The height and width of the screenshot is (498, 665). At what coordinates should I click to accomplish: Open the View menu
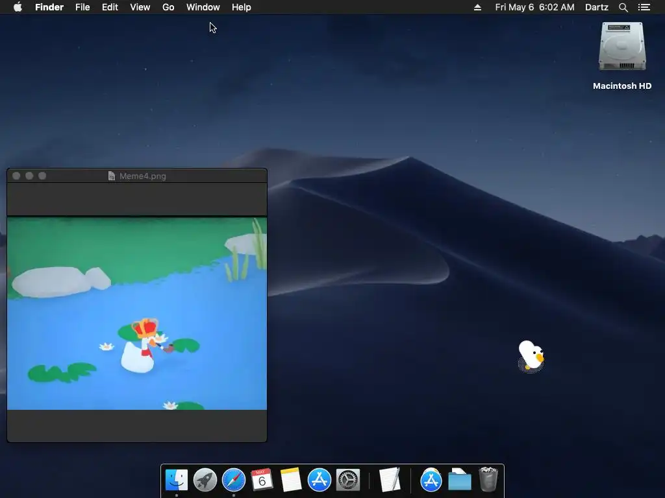pos(140,7)
